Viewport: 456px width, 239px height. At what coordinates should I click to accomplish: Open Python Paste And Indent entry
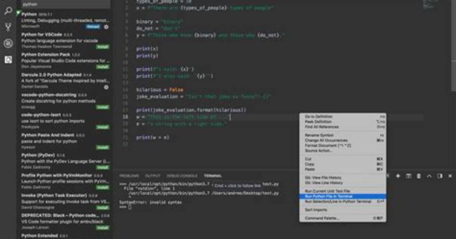[x=65, y=141]
